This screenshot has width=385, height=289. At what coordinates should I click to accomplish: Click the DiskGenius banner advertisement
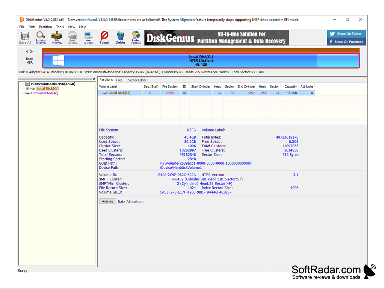point(216,38)
